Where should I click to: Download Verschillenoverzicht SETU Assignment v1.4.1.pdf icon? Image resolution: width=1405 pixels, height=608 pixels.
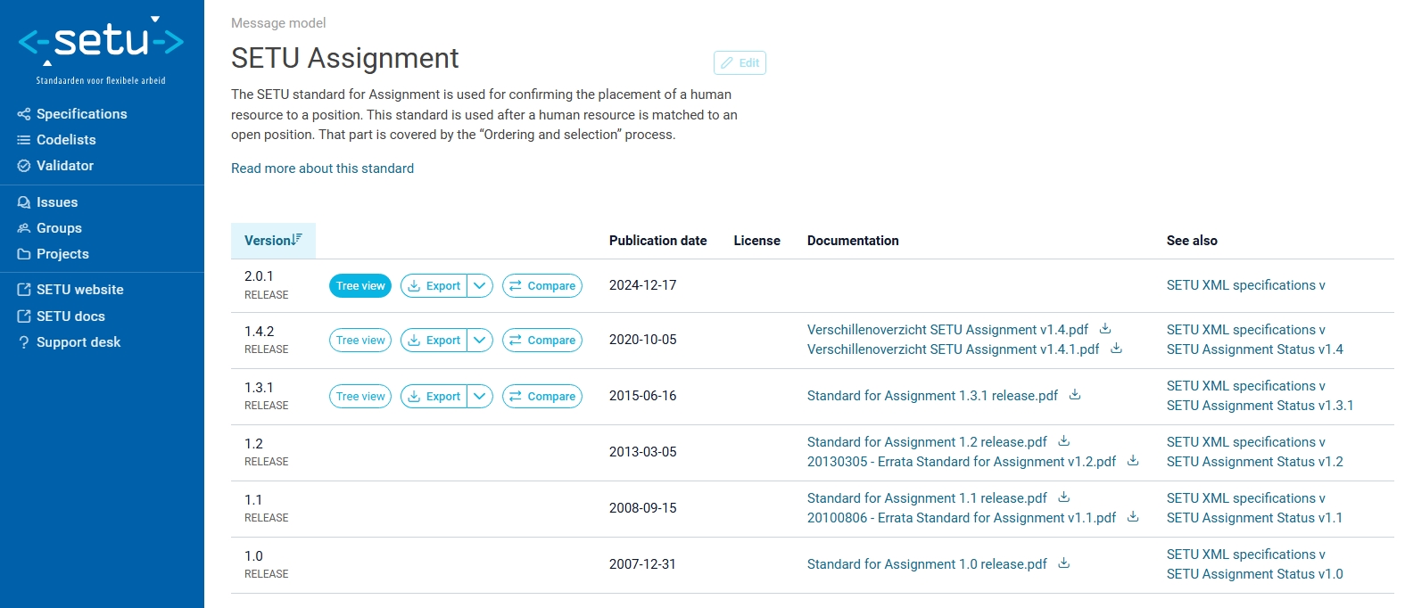(1116, 349)
